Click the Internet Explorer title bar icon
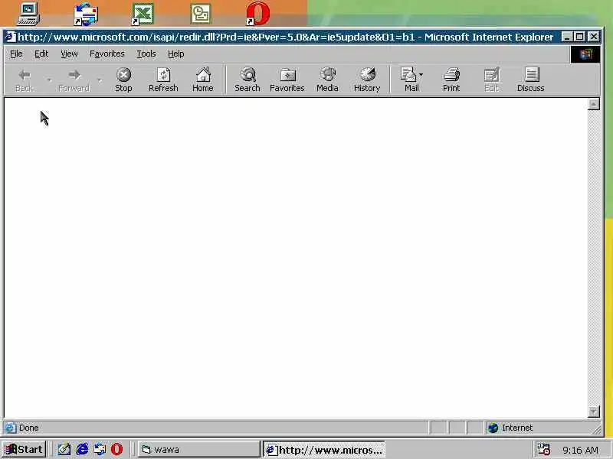 point(11,37)
